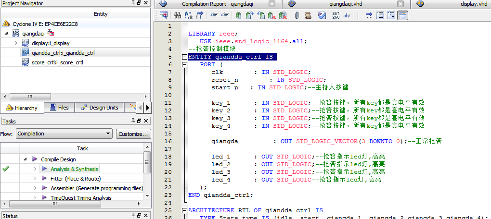
Task: Increase indent of selected code
Action: point(214,15)
